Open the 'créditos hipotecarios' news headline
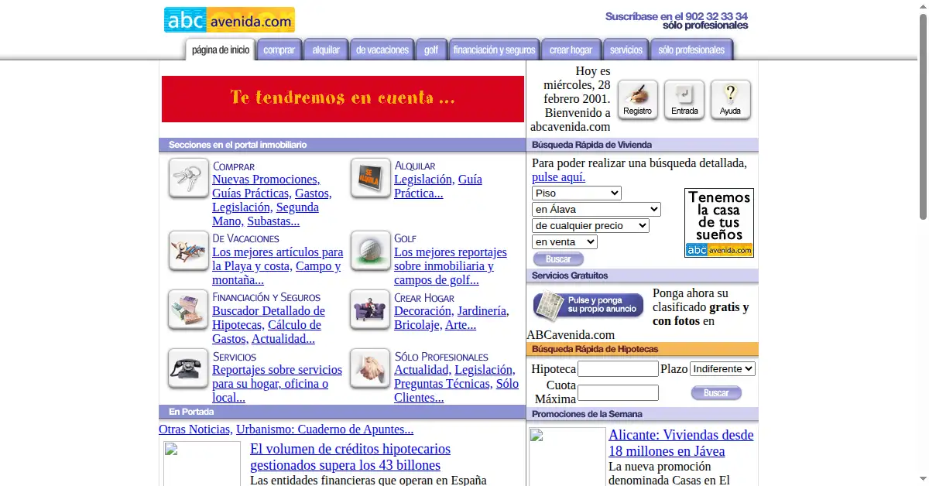Image resolution: width=929 pixels, height=486 pixels. tap(350, 457)
